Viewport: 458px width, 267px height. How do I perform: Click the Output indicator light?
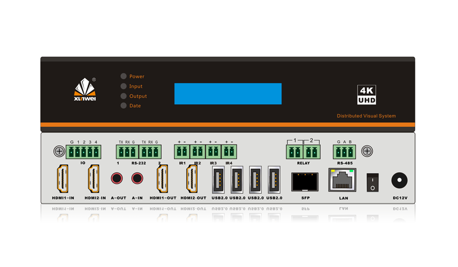[124, 96]
